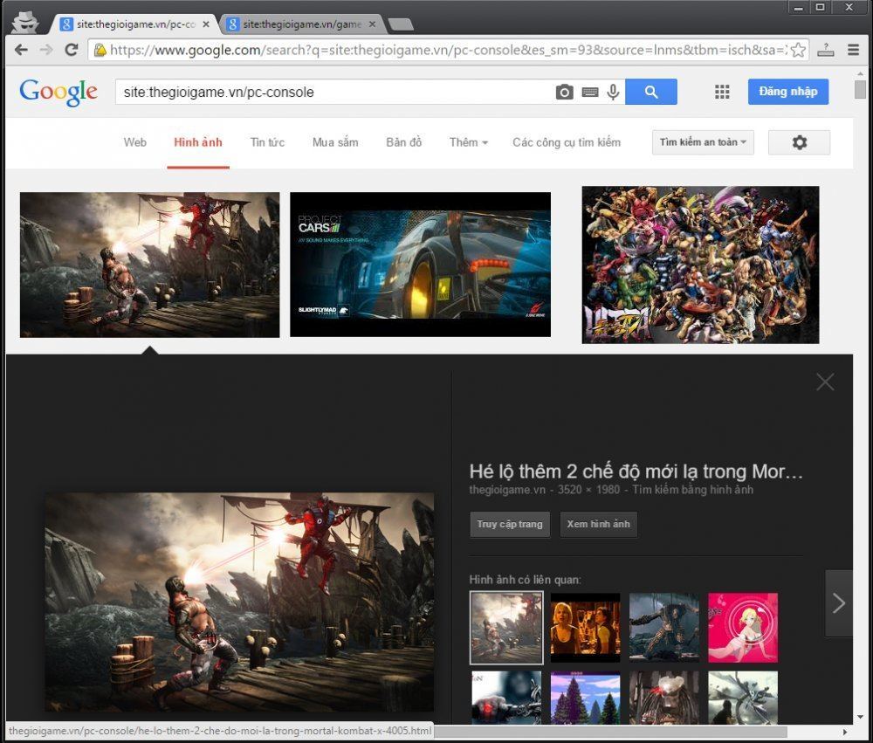873x743 pixels.
Task: Start voice search with microphone icon
Action: coord(613,92)
